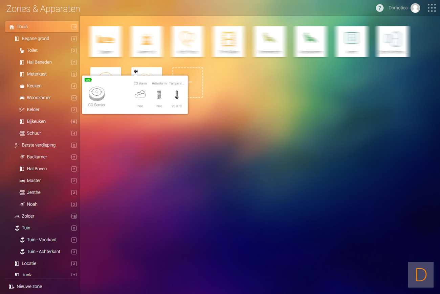This screenshot has width=440, height=294.
Task: Click the stairs icon beside Kelder
Action: pyautogui.click(x=22, y=110)
